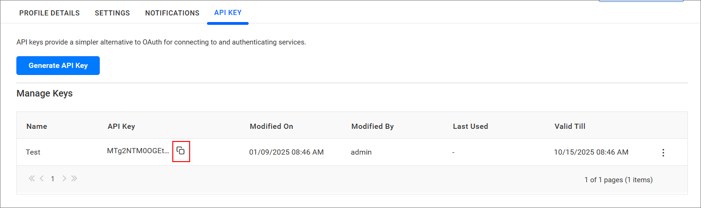Go to the previous page of keys
Viewport: 701px width, 208px height.
click(42, 178)
